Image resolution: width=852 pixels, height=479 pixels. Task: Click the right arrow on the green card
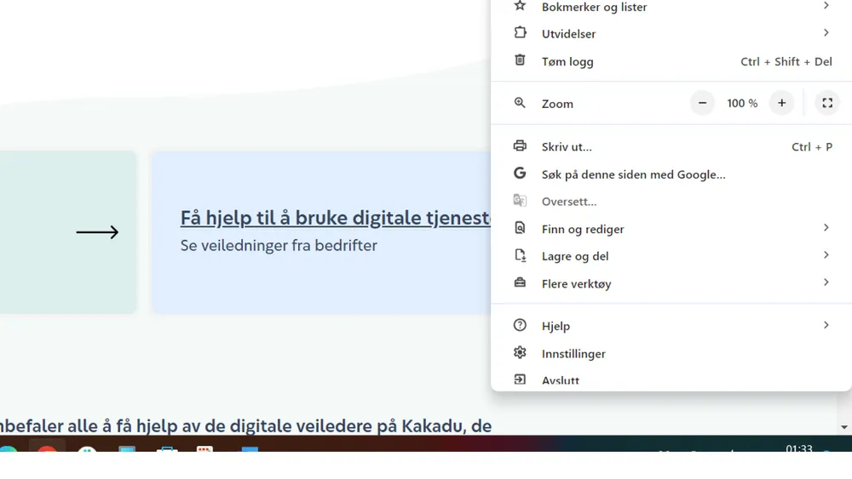[97, 232]
